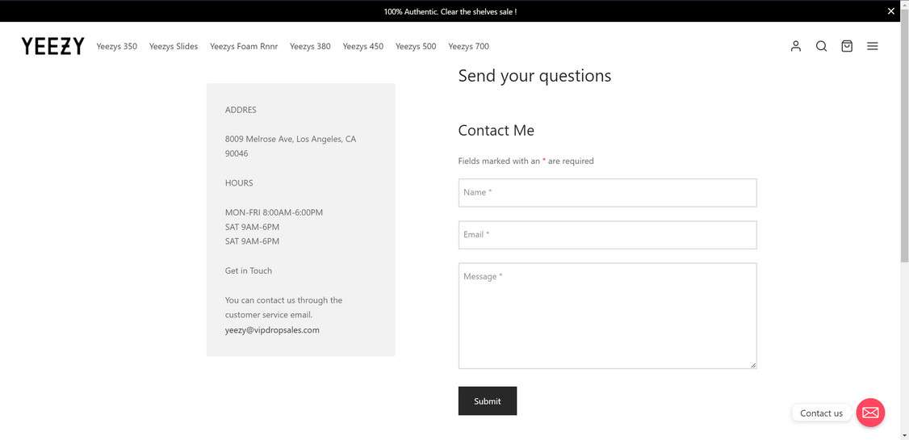Open the search magnifier icon
Image resolution: width=909 pixels, height=440 pixels.
(x=821, y=46)
